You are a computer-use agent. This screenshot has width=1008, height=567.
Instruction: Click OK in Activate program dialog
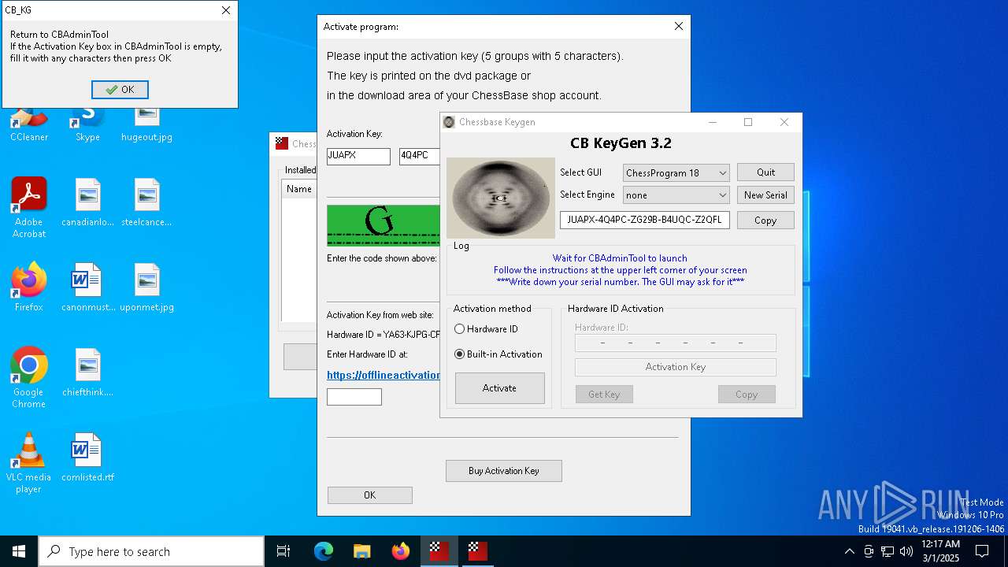point(369,495)
